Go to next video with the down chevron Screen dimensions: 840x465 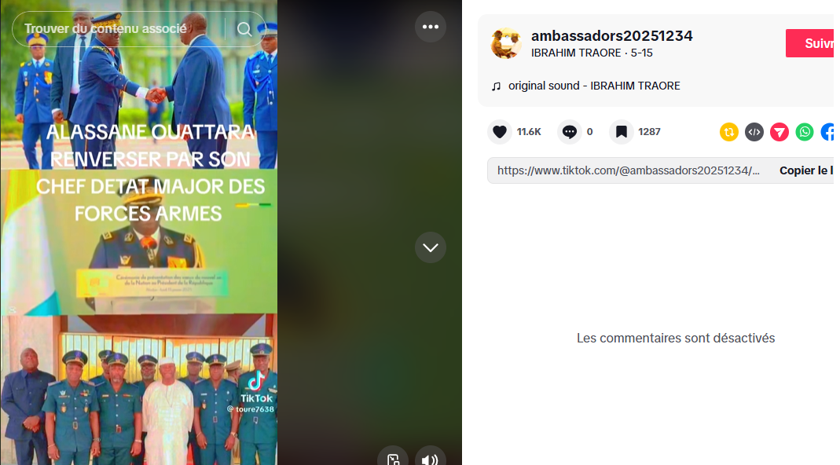pyautogui.click(x=430, y=247)
